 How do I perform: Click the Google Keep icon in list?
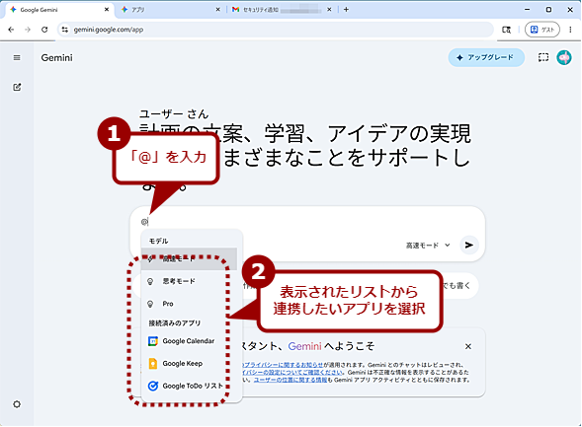[x=152, y=364]
